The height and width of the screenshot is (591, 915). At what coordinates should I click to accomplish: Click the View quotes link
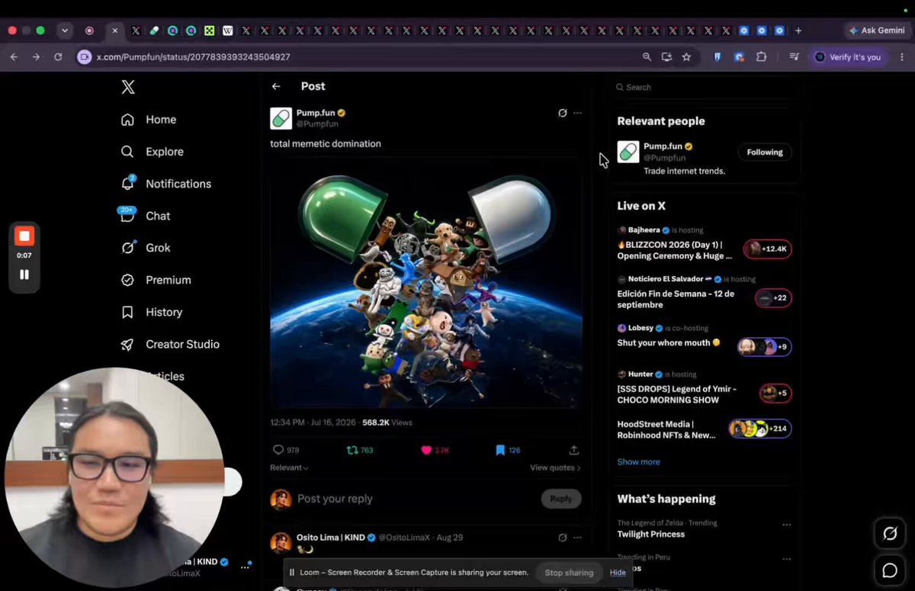555,467
